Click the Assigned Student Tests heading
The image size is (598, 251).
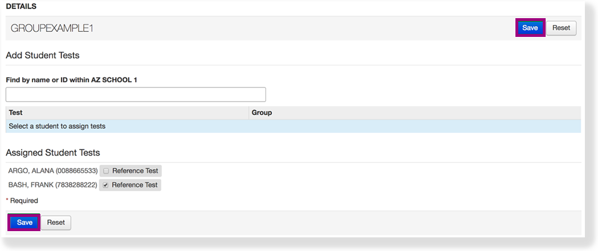pos(53,152)
